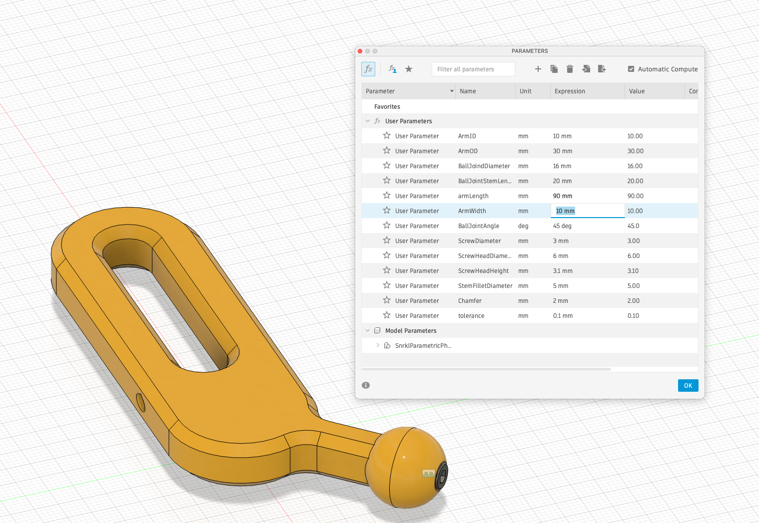Mark ArmWidth as a favorite
The image size is (759, 523).
click(x=387, y=211)
